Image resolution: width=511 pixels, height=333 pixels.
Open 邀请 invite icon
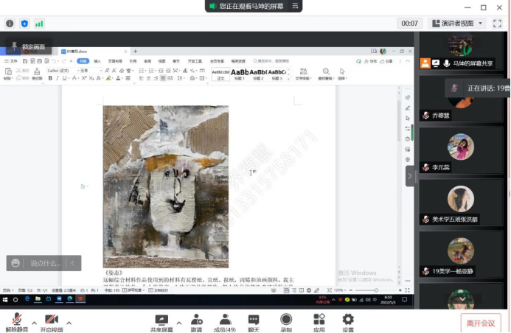[197, 322]
